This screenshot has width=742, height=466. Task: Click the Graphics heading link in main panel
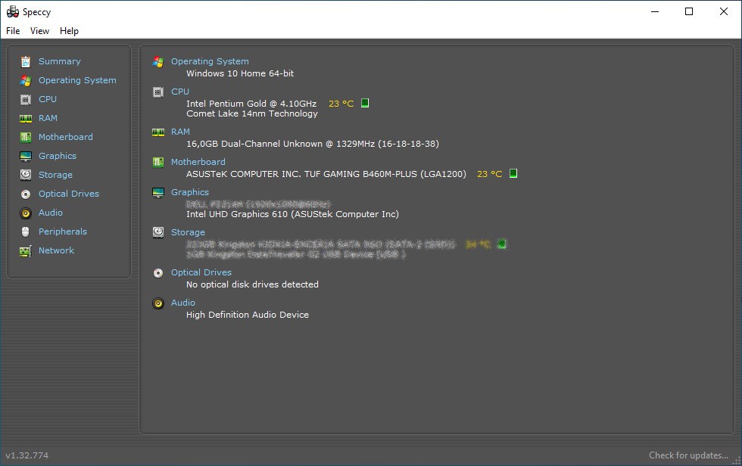point(190,192)
